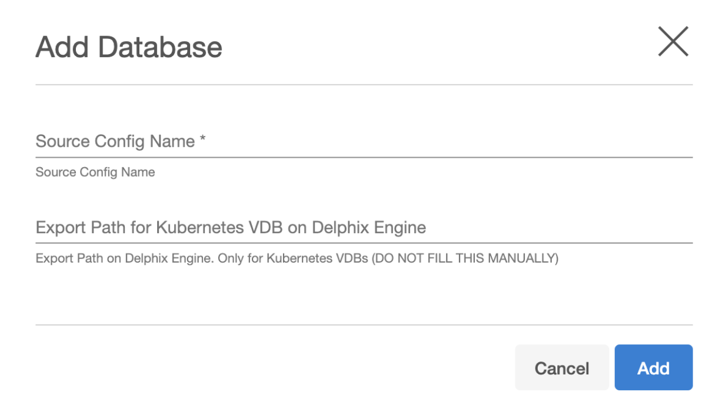Image resolution: width=719 pixels, height=398 pixels.
Task: Click Cancel at the bottom
Action: 561,367
